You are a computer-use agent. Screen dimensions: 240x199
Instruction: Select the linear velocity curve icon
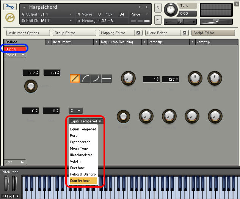[75, 78]
